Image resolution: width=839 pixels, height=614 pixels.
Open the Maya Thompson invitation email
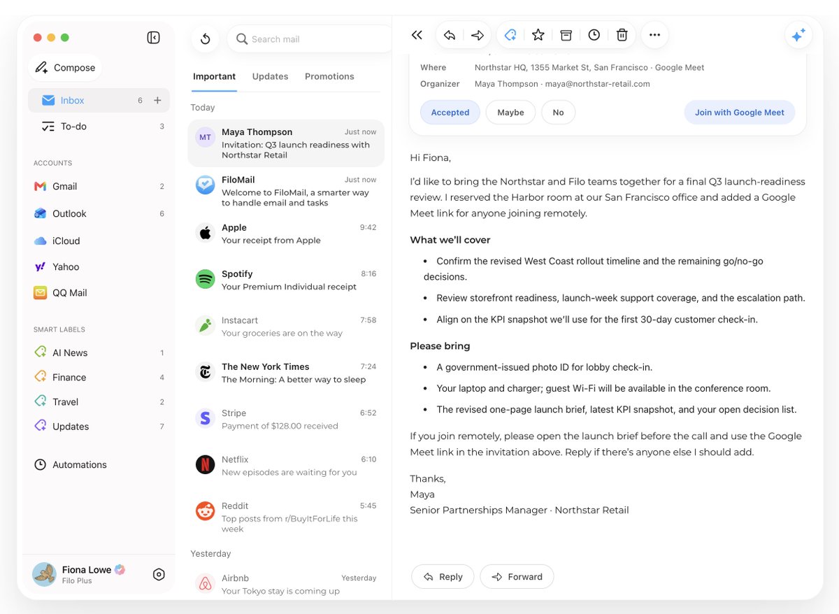click(286, 143)
